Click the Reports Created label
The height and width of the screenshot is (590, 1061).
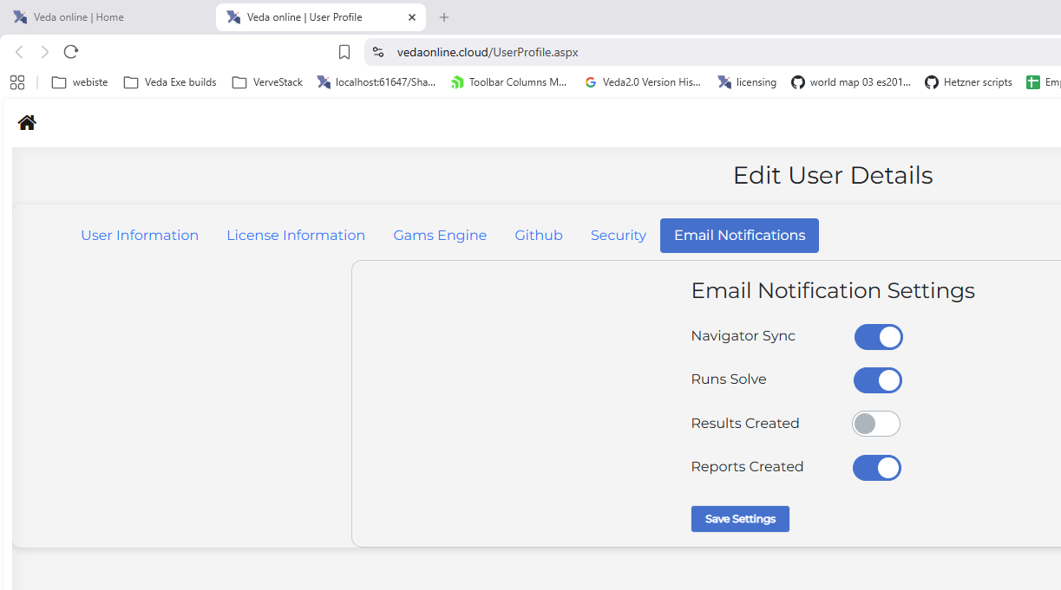click(748, 467)
